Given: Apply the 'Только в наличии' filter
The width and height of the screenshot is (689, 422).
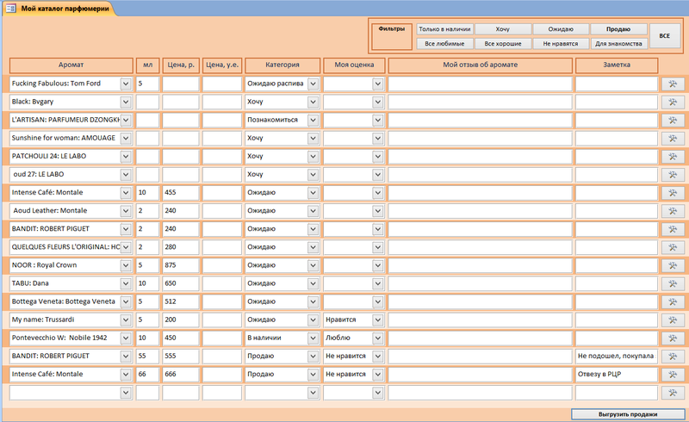Looking at the screenshot, I should (444, 29).
